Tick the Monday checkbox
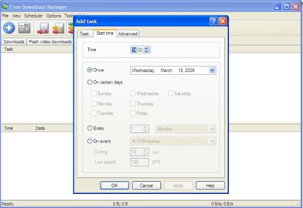 point(94,104)
